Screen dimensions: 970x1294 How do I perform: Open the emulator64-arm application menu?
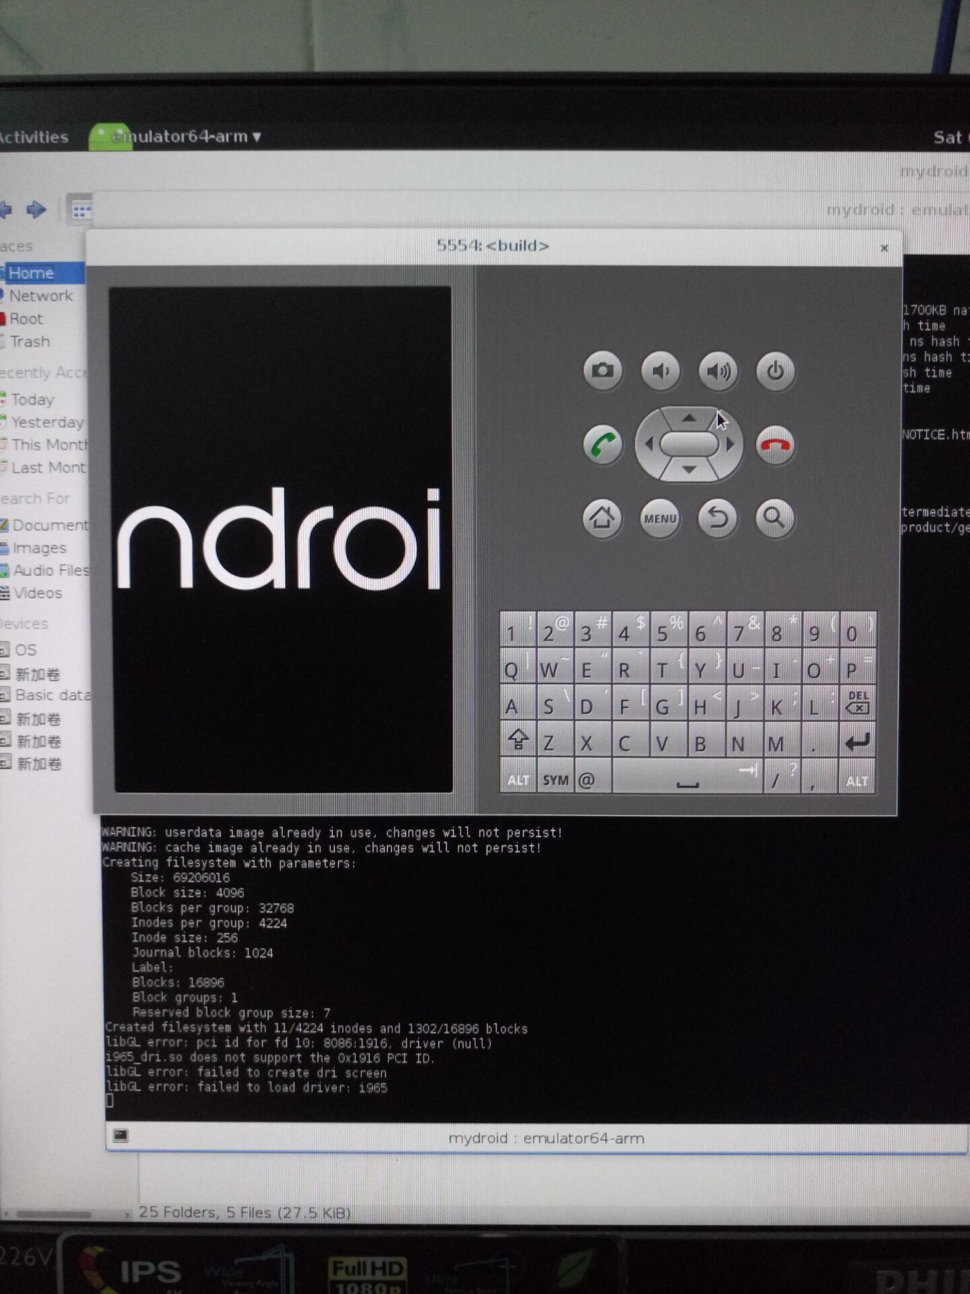tap(176, 137)
